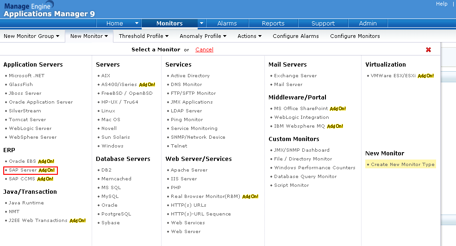Select the JMX/SNMP Dashboard monitor
Image resolution: width=456 pixels, height=246 pixels.
301,150
